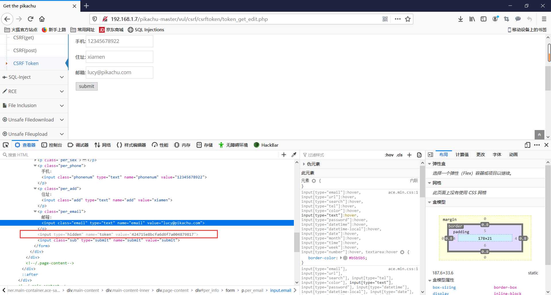The height and width of the screenshot is (295, 551).
Task: Click the phone number input field
Action: [x=120, y=41]
